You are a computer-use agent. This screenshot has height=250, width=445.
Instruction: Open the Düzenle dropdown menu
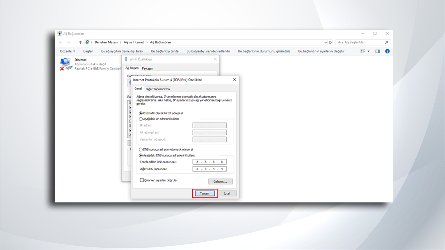click(x=67, y=51)
